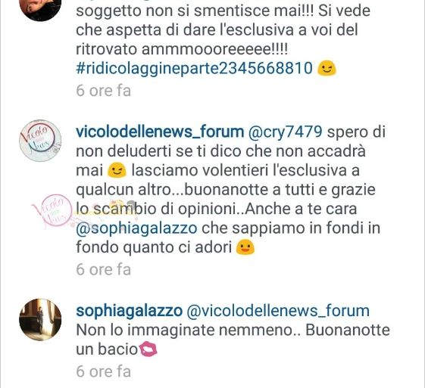This screenshot has width=425, height=388.
Task: Tap the kiss lips emoji after 'un bacio'
Action: [148, 349]
